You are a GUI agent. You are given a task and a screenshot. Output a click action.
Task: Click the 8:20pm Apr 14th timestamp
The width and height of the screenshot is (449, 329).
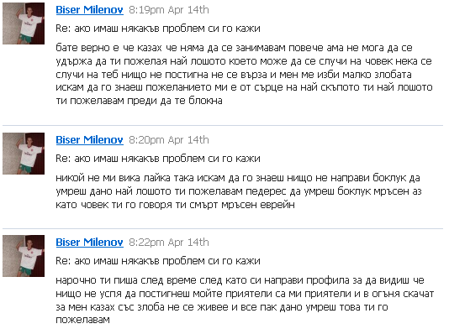[x=169, y=140]
